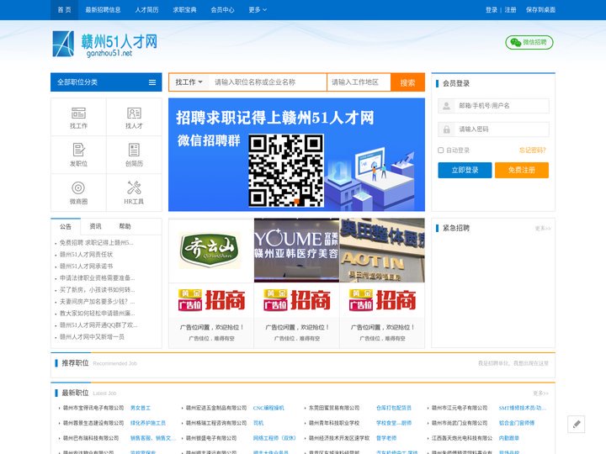Open 会员中心 in the top navigation
Viewport: 606px width, 454px height.
pos(222,9)
